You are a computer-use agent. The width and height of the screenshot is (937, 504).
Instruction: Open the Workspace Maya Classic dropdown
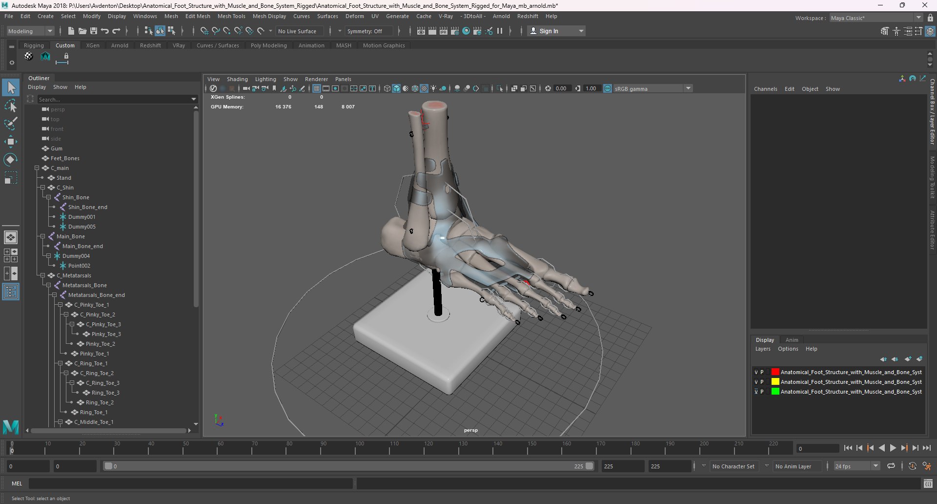(x=876, y=18)
